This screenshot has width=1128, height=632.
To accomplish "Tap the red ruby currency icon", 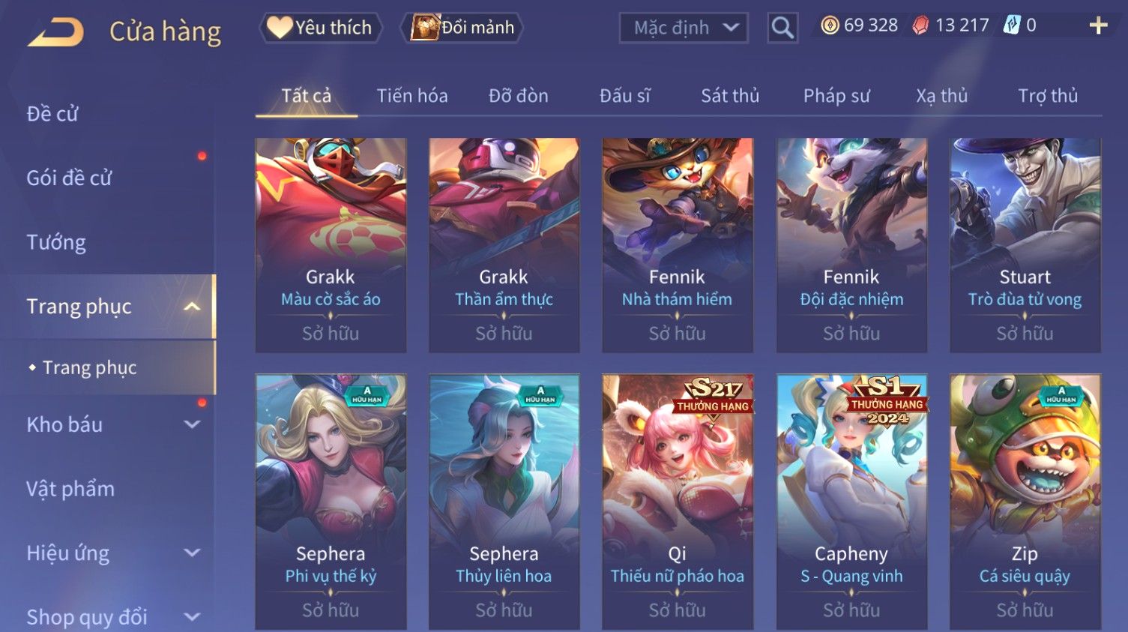I will [x=920, y=25].
